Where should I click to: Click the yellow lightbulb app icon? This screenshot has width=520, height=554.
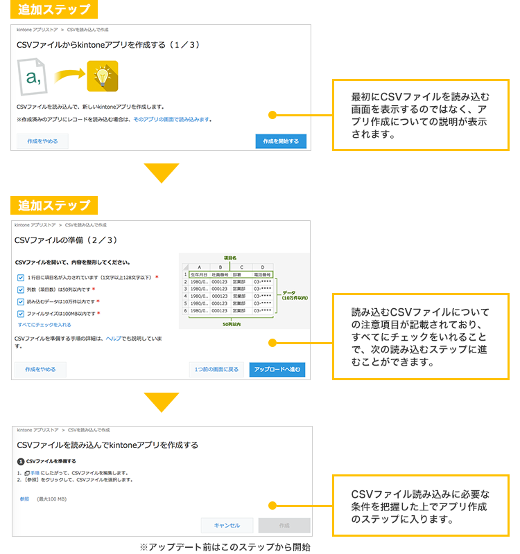click(x=102, y=76)
